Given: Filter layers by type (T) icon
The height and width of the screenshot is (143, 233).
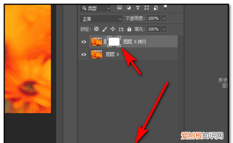Looking at the screenshot, I should [138, 8].
